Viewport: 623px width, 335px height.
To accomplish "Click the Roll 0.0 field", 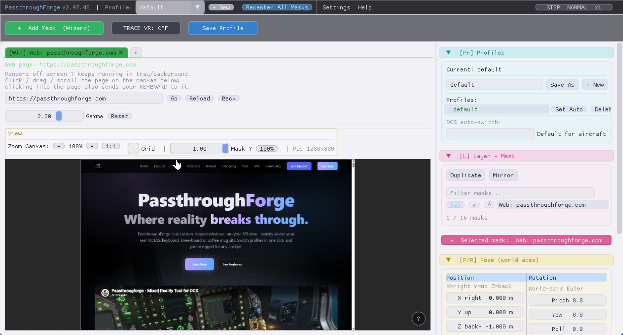I will click(x=567, y=329).
